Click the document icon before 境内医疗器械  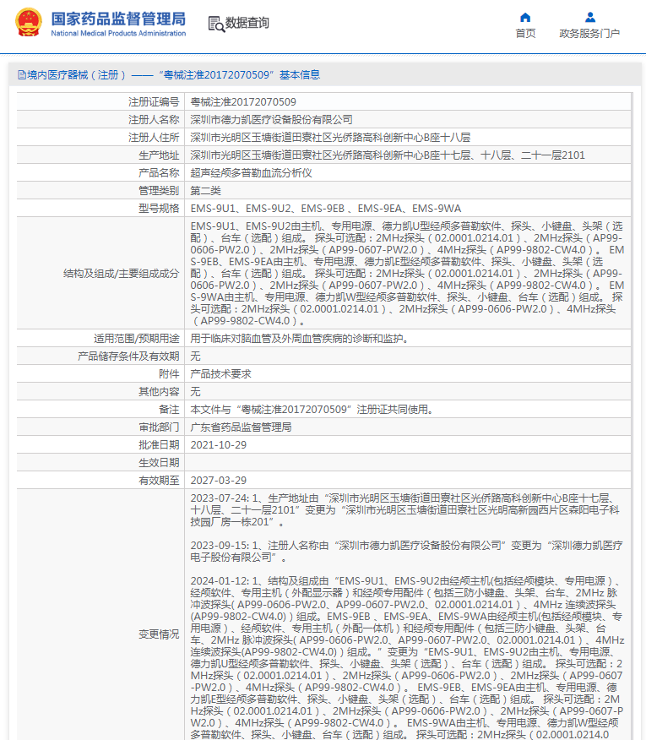click(x=22, y=75)
